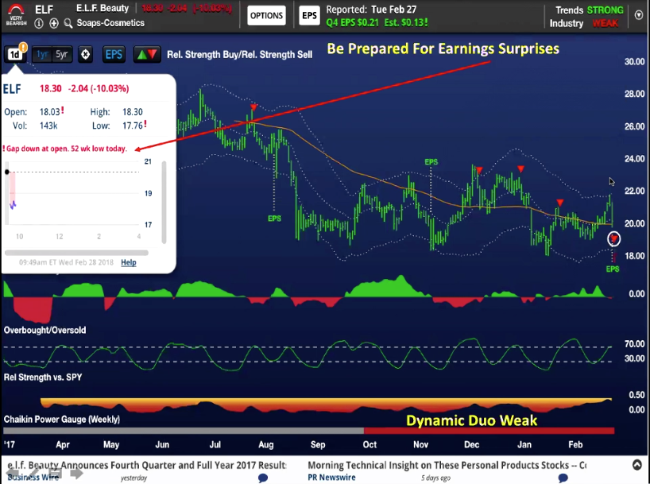Open the Soaps-Cosmetics industry label

[110, 23]
